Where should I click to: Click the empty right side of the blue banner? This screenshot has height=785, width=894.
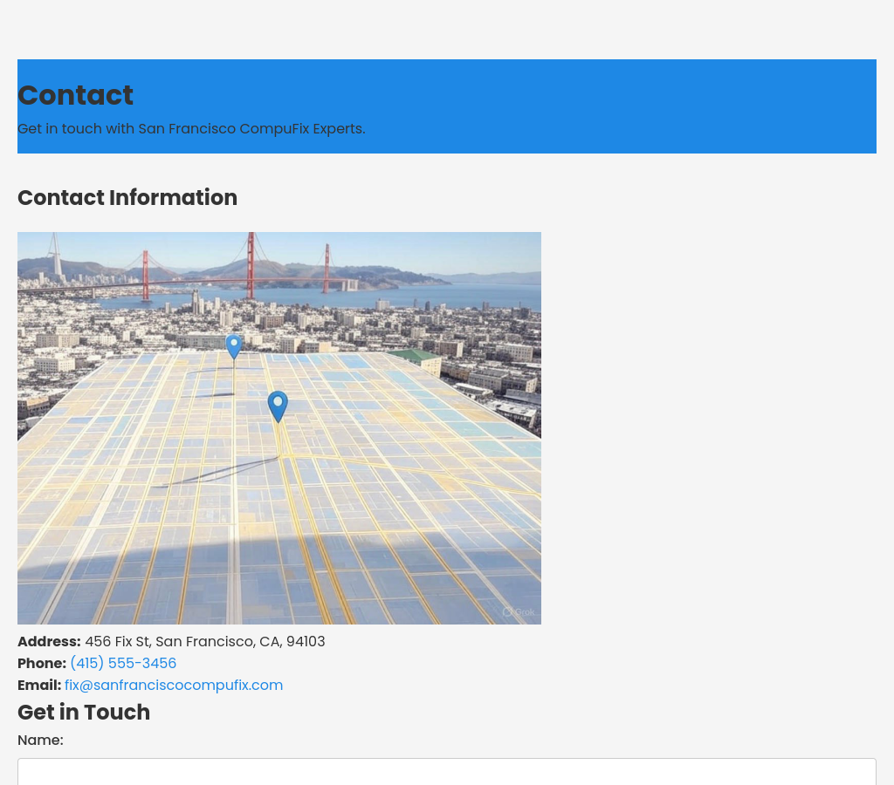(698, 106)
